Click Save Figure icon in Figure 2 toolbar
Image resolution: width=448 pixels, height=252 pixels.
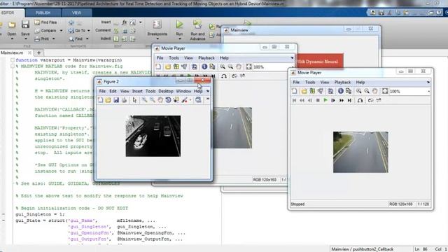pos(116,100)
